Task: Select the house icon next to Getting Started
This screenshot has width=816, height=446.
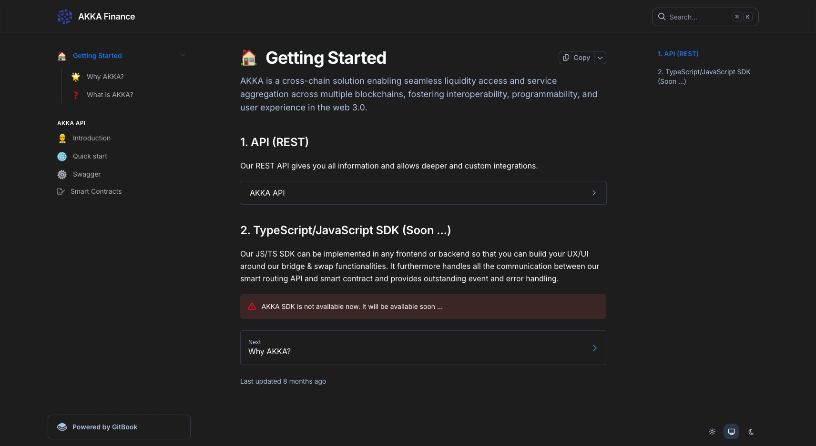Action: pos(61,56)
